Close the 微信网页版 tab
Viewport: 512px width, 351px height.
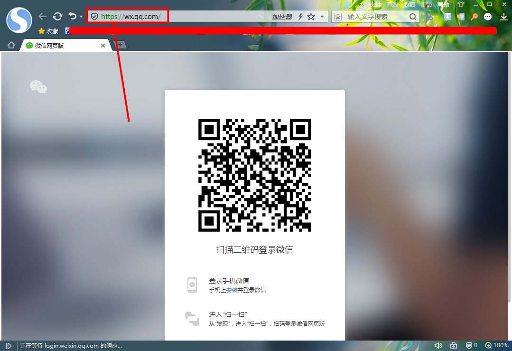pos(103,46)
